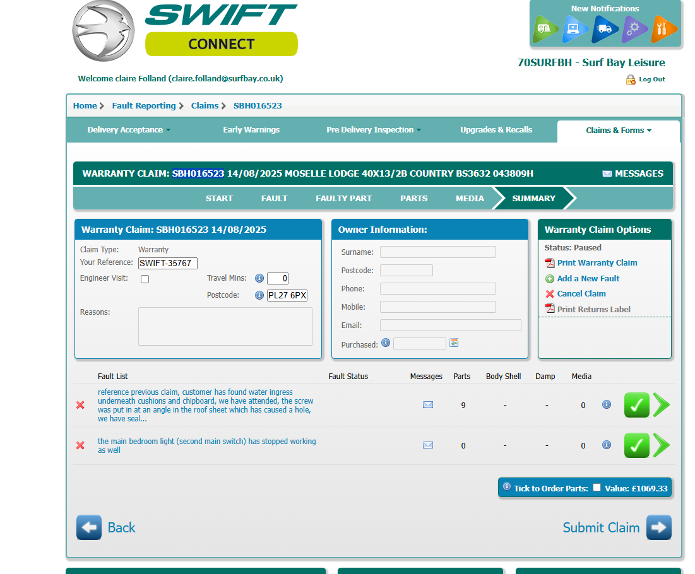Open messages envelope for bedroom light fault
The height and width of the screenshot is (574, 695).
[x=428, y=445]
